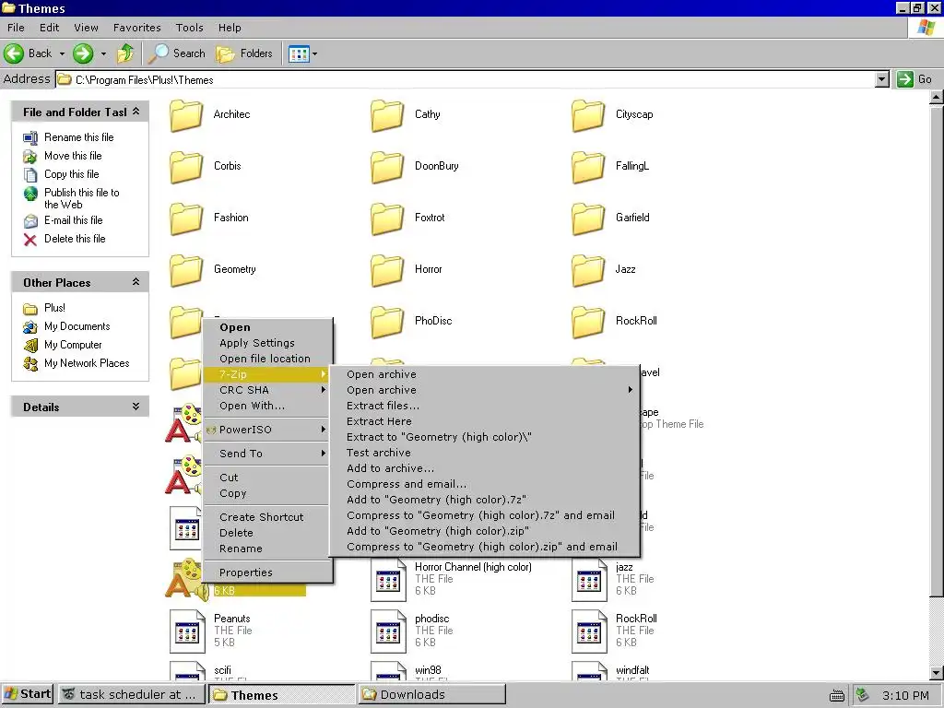Go to Plus! folder in Other Places
The height and width of the screenshot is (708, 944).
(x=54, y=308)
